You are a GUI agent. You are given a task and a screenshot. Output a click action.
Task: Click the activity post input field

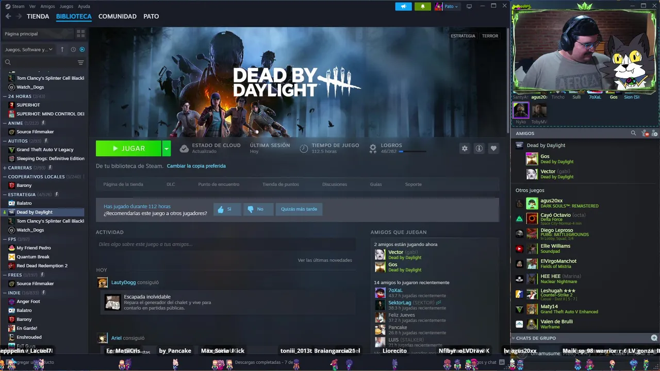click(225, 244)
